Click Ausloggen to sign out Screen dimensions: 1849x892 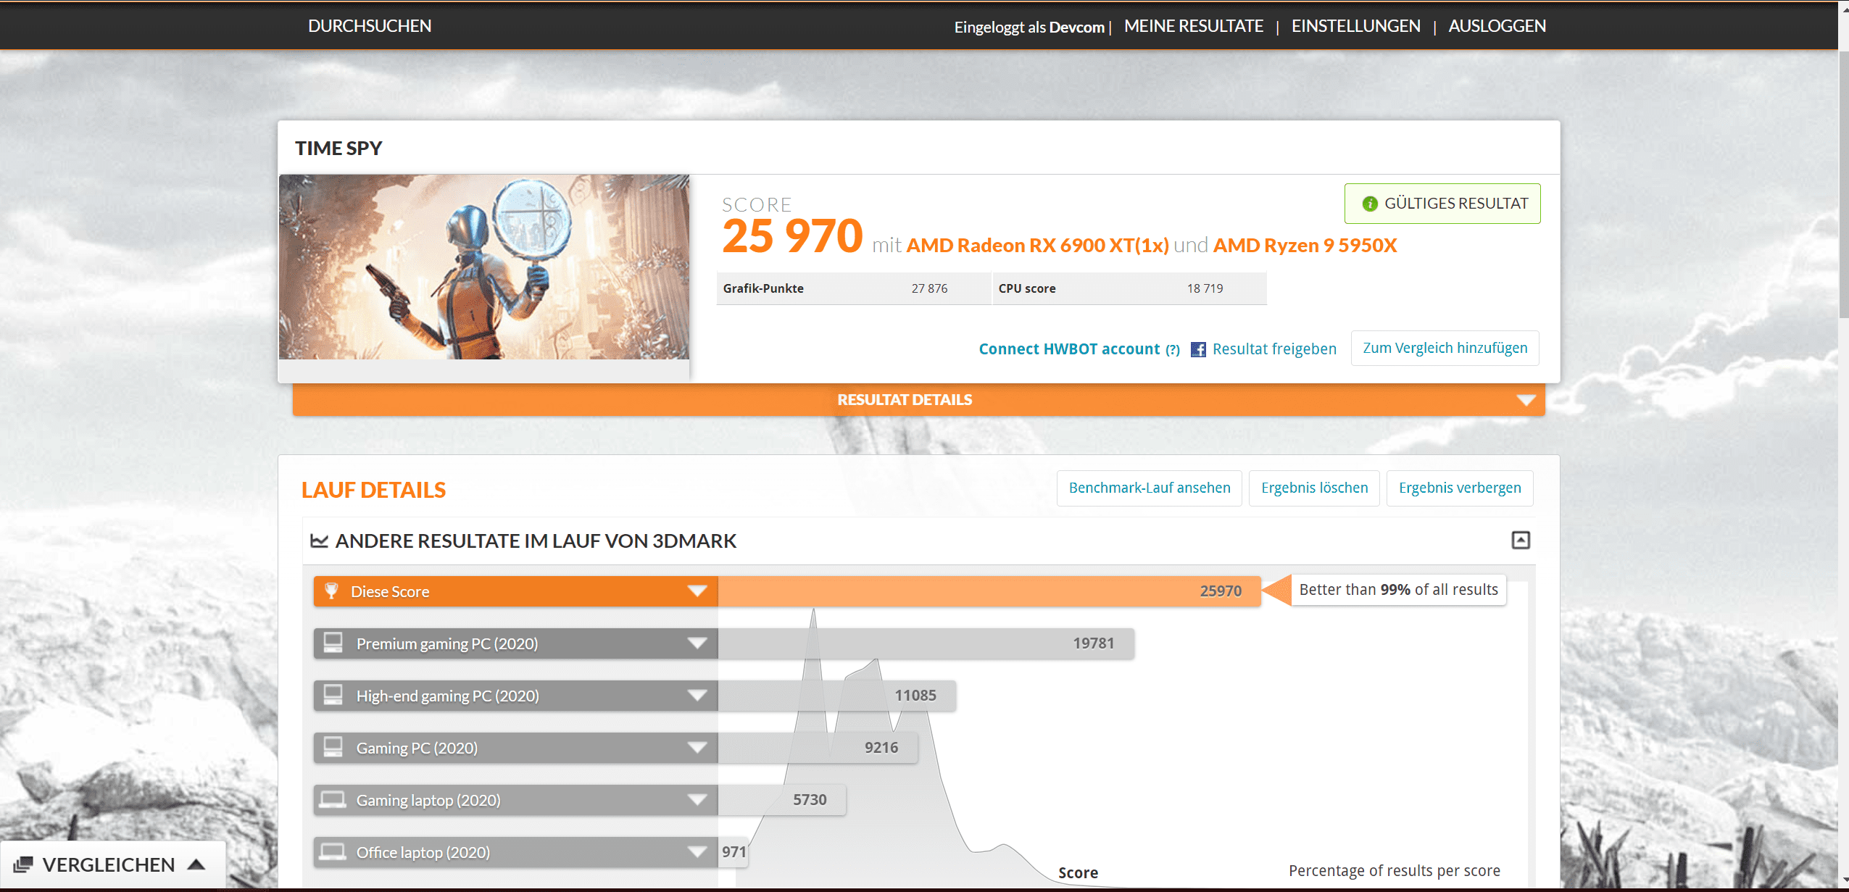pos(1497,26)
